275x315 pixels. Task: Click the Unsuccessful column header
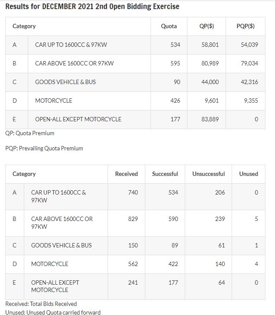[208, 174]
